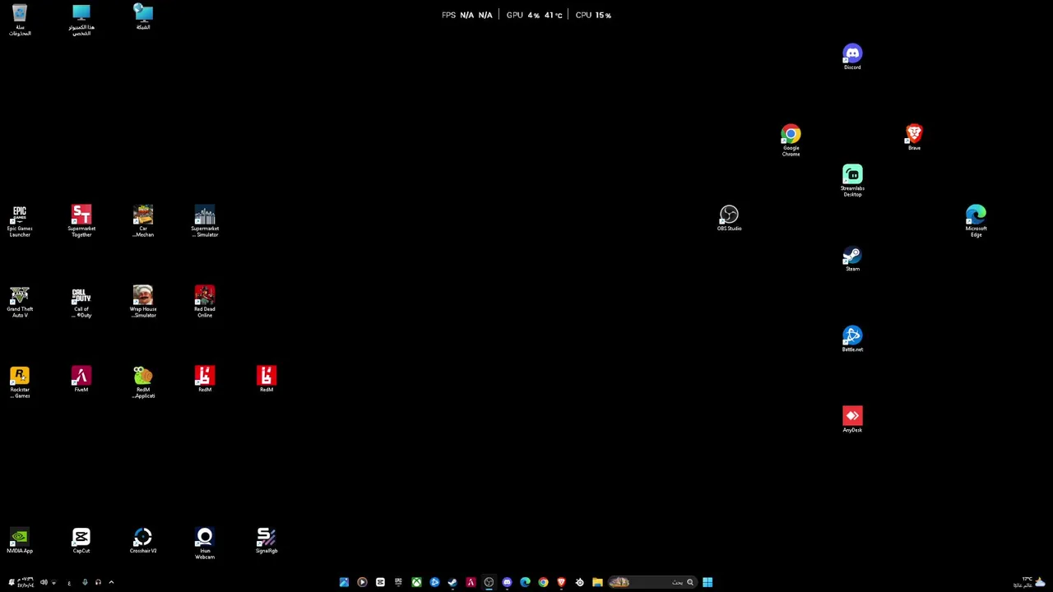
Task: Open File Explorer from the taskbar
Action: click(x=597, y=582)
